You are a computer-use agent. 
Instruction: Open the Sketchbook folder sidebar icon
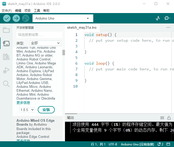pyautogui.click(x=6, y=30)
